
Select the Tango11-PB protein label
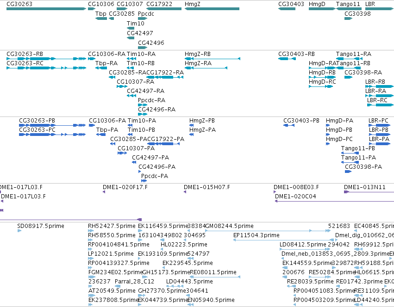(358, 148)
